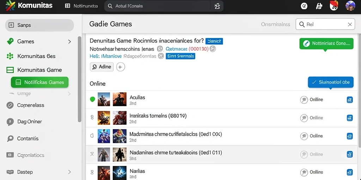
Task: Open Komunitas Ges sidebar item
Action: 36,56
